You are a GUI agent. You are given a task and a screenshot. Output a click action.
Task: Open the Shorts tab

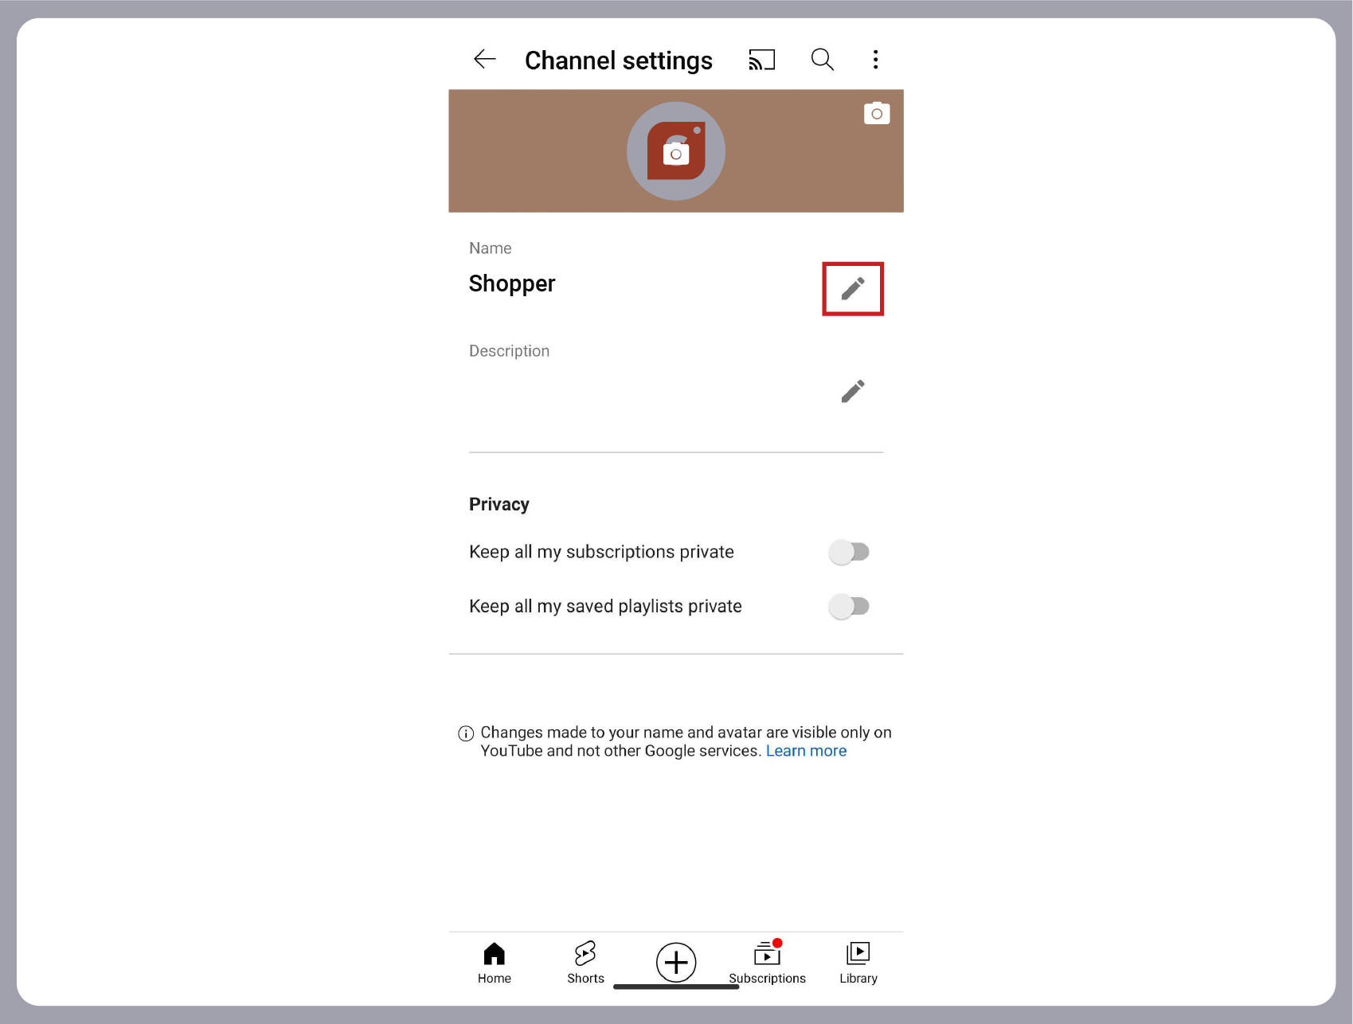(585, 963)
